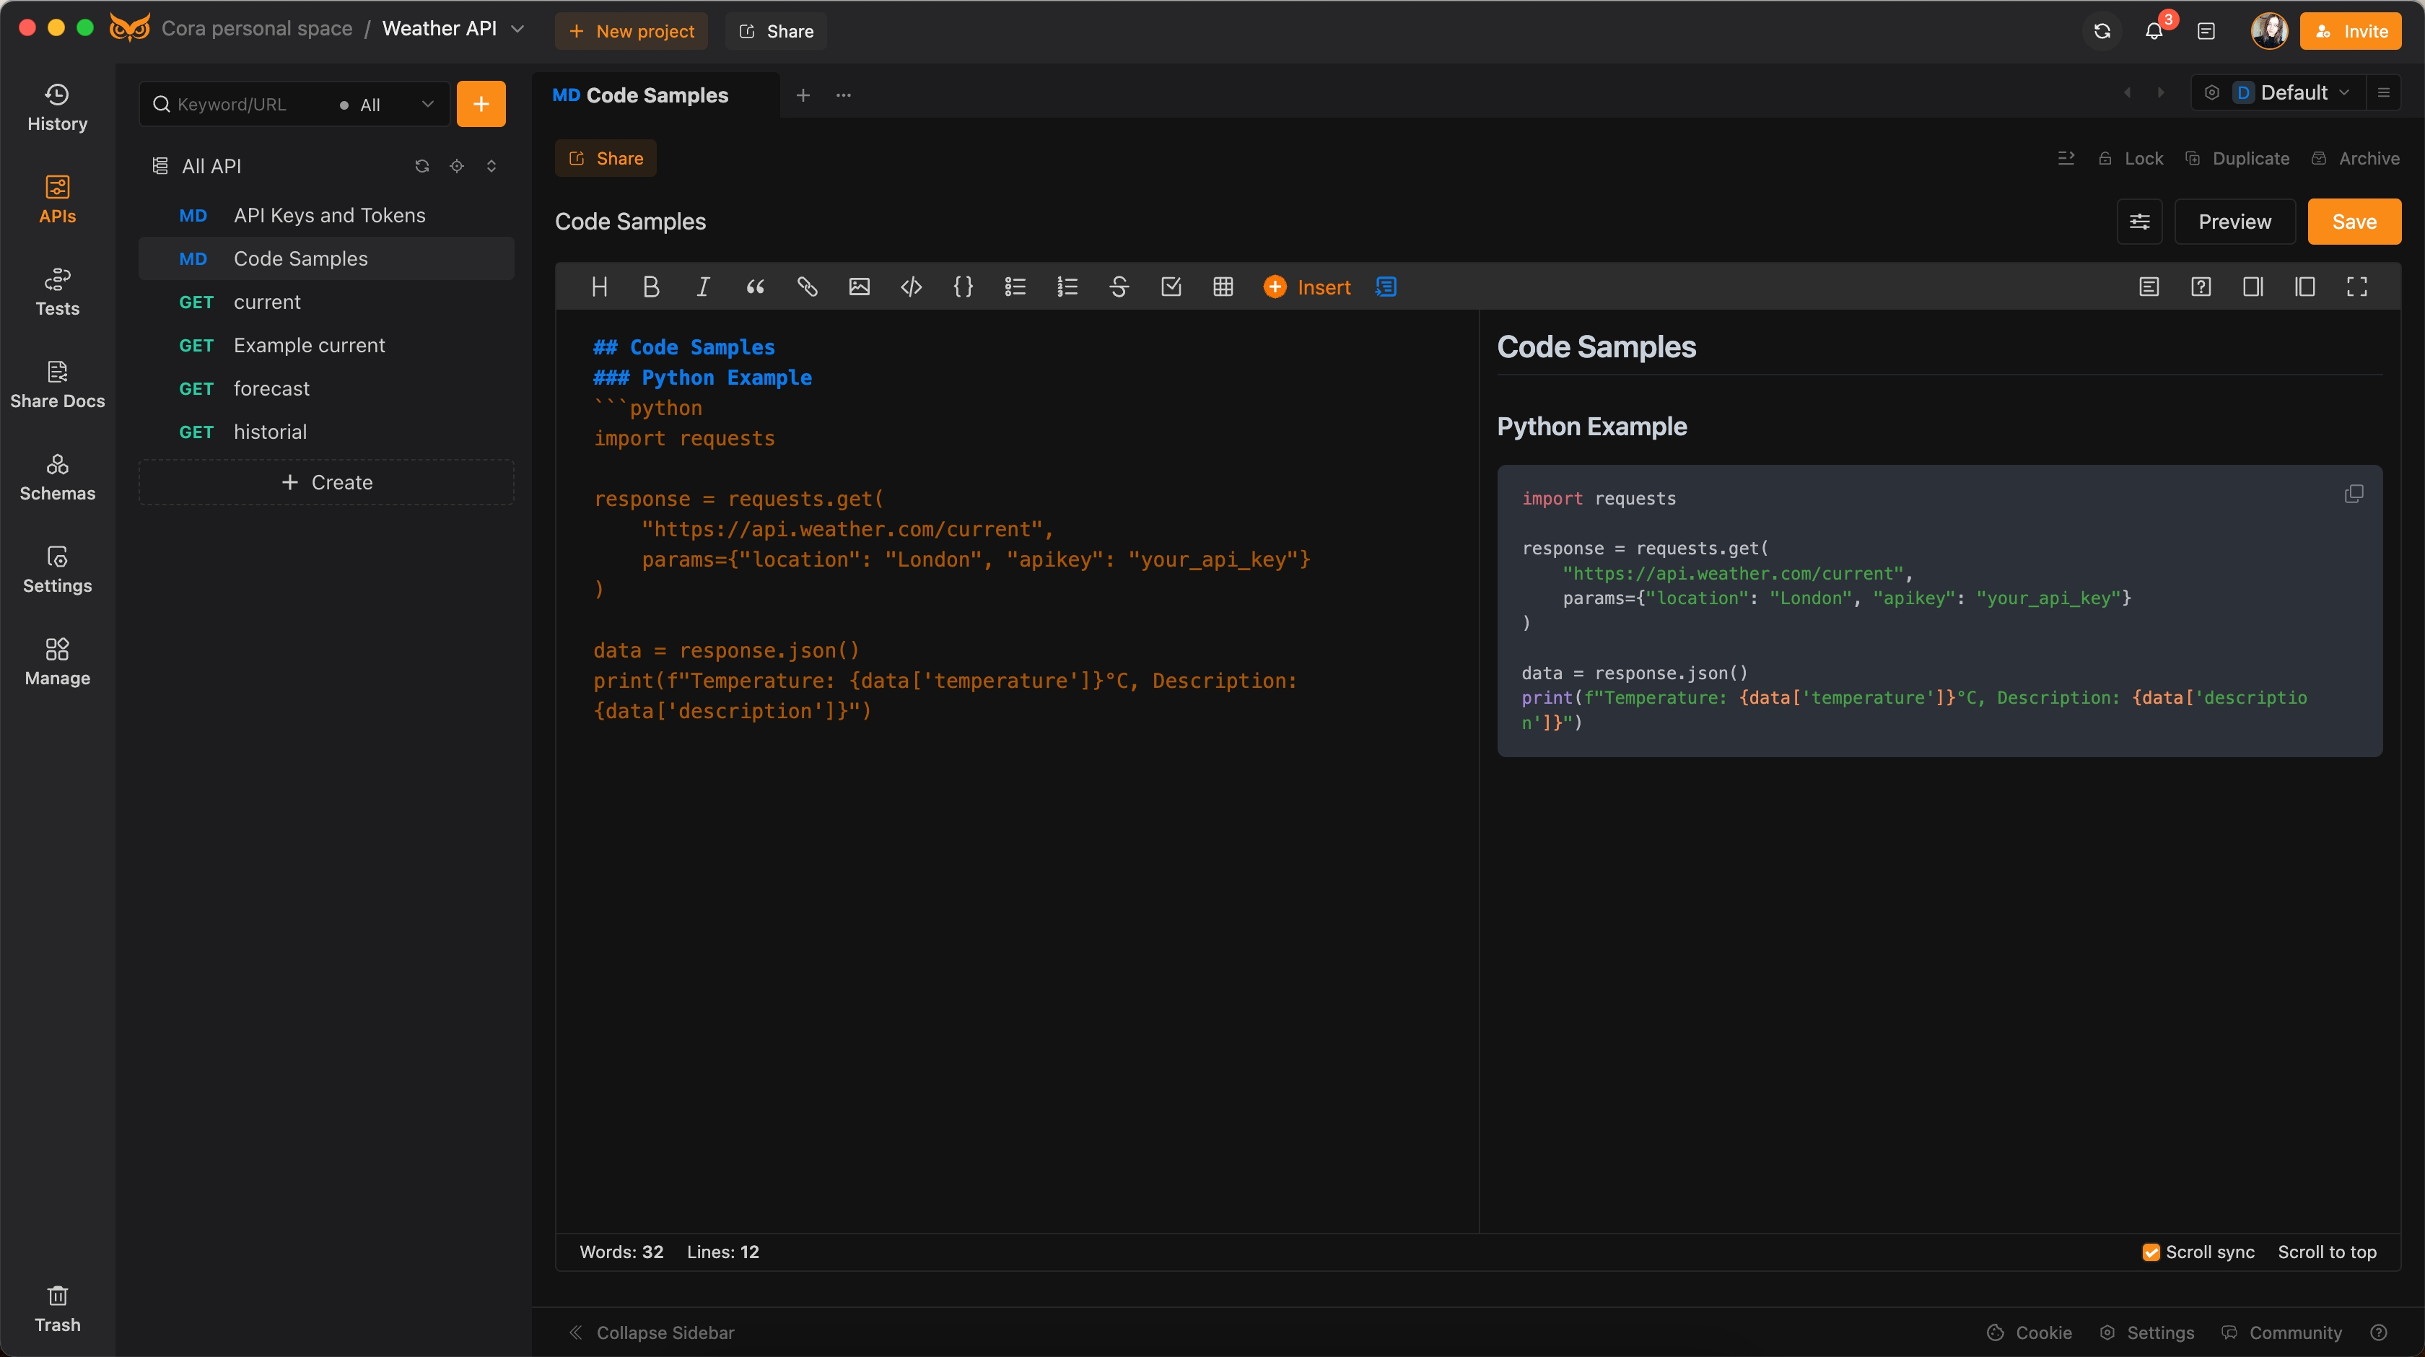
Task: Open the GET historial endpoint
Action: coord(325,432)
